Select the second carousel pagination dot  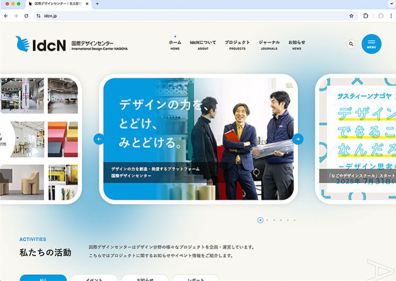coord(267,220)
